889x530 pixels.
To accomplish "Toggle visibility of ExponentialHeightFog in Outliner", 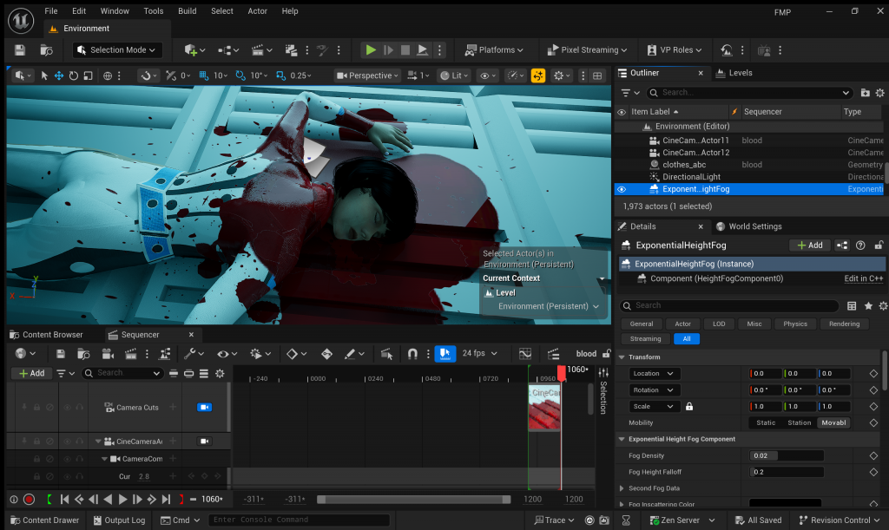I will (x=621, y=189).
